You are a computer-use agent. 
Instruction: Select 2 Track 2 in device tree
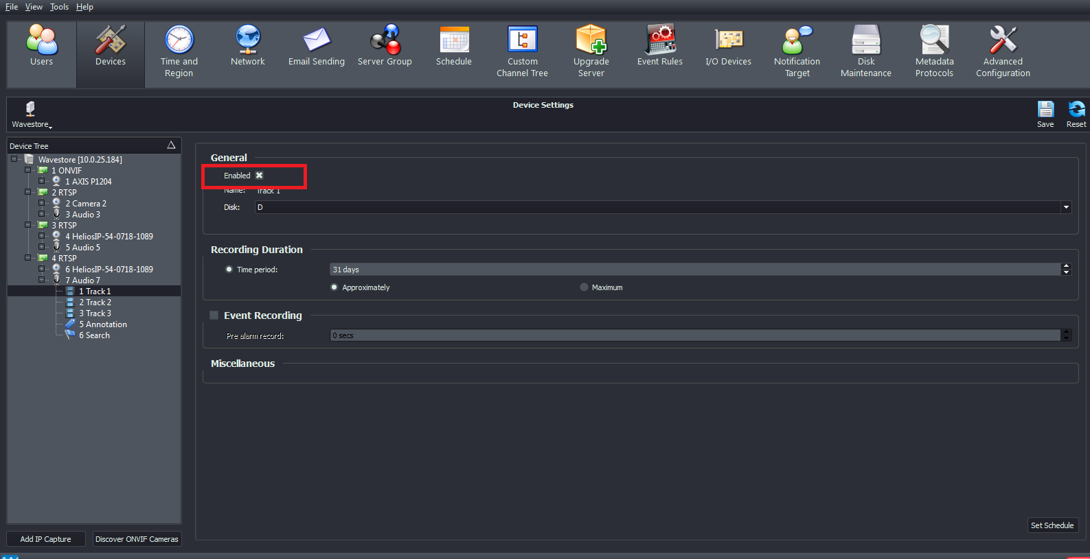click(95, 302)
